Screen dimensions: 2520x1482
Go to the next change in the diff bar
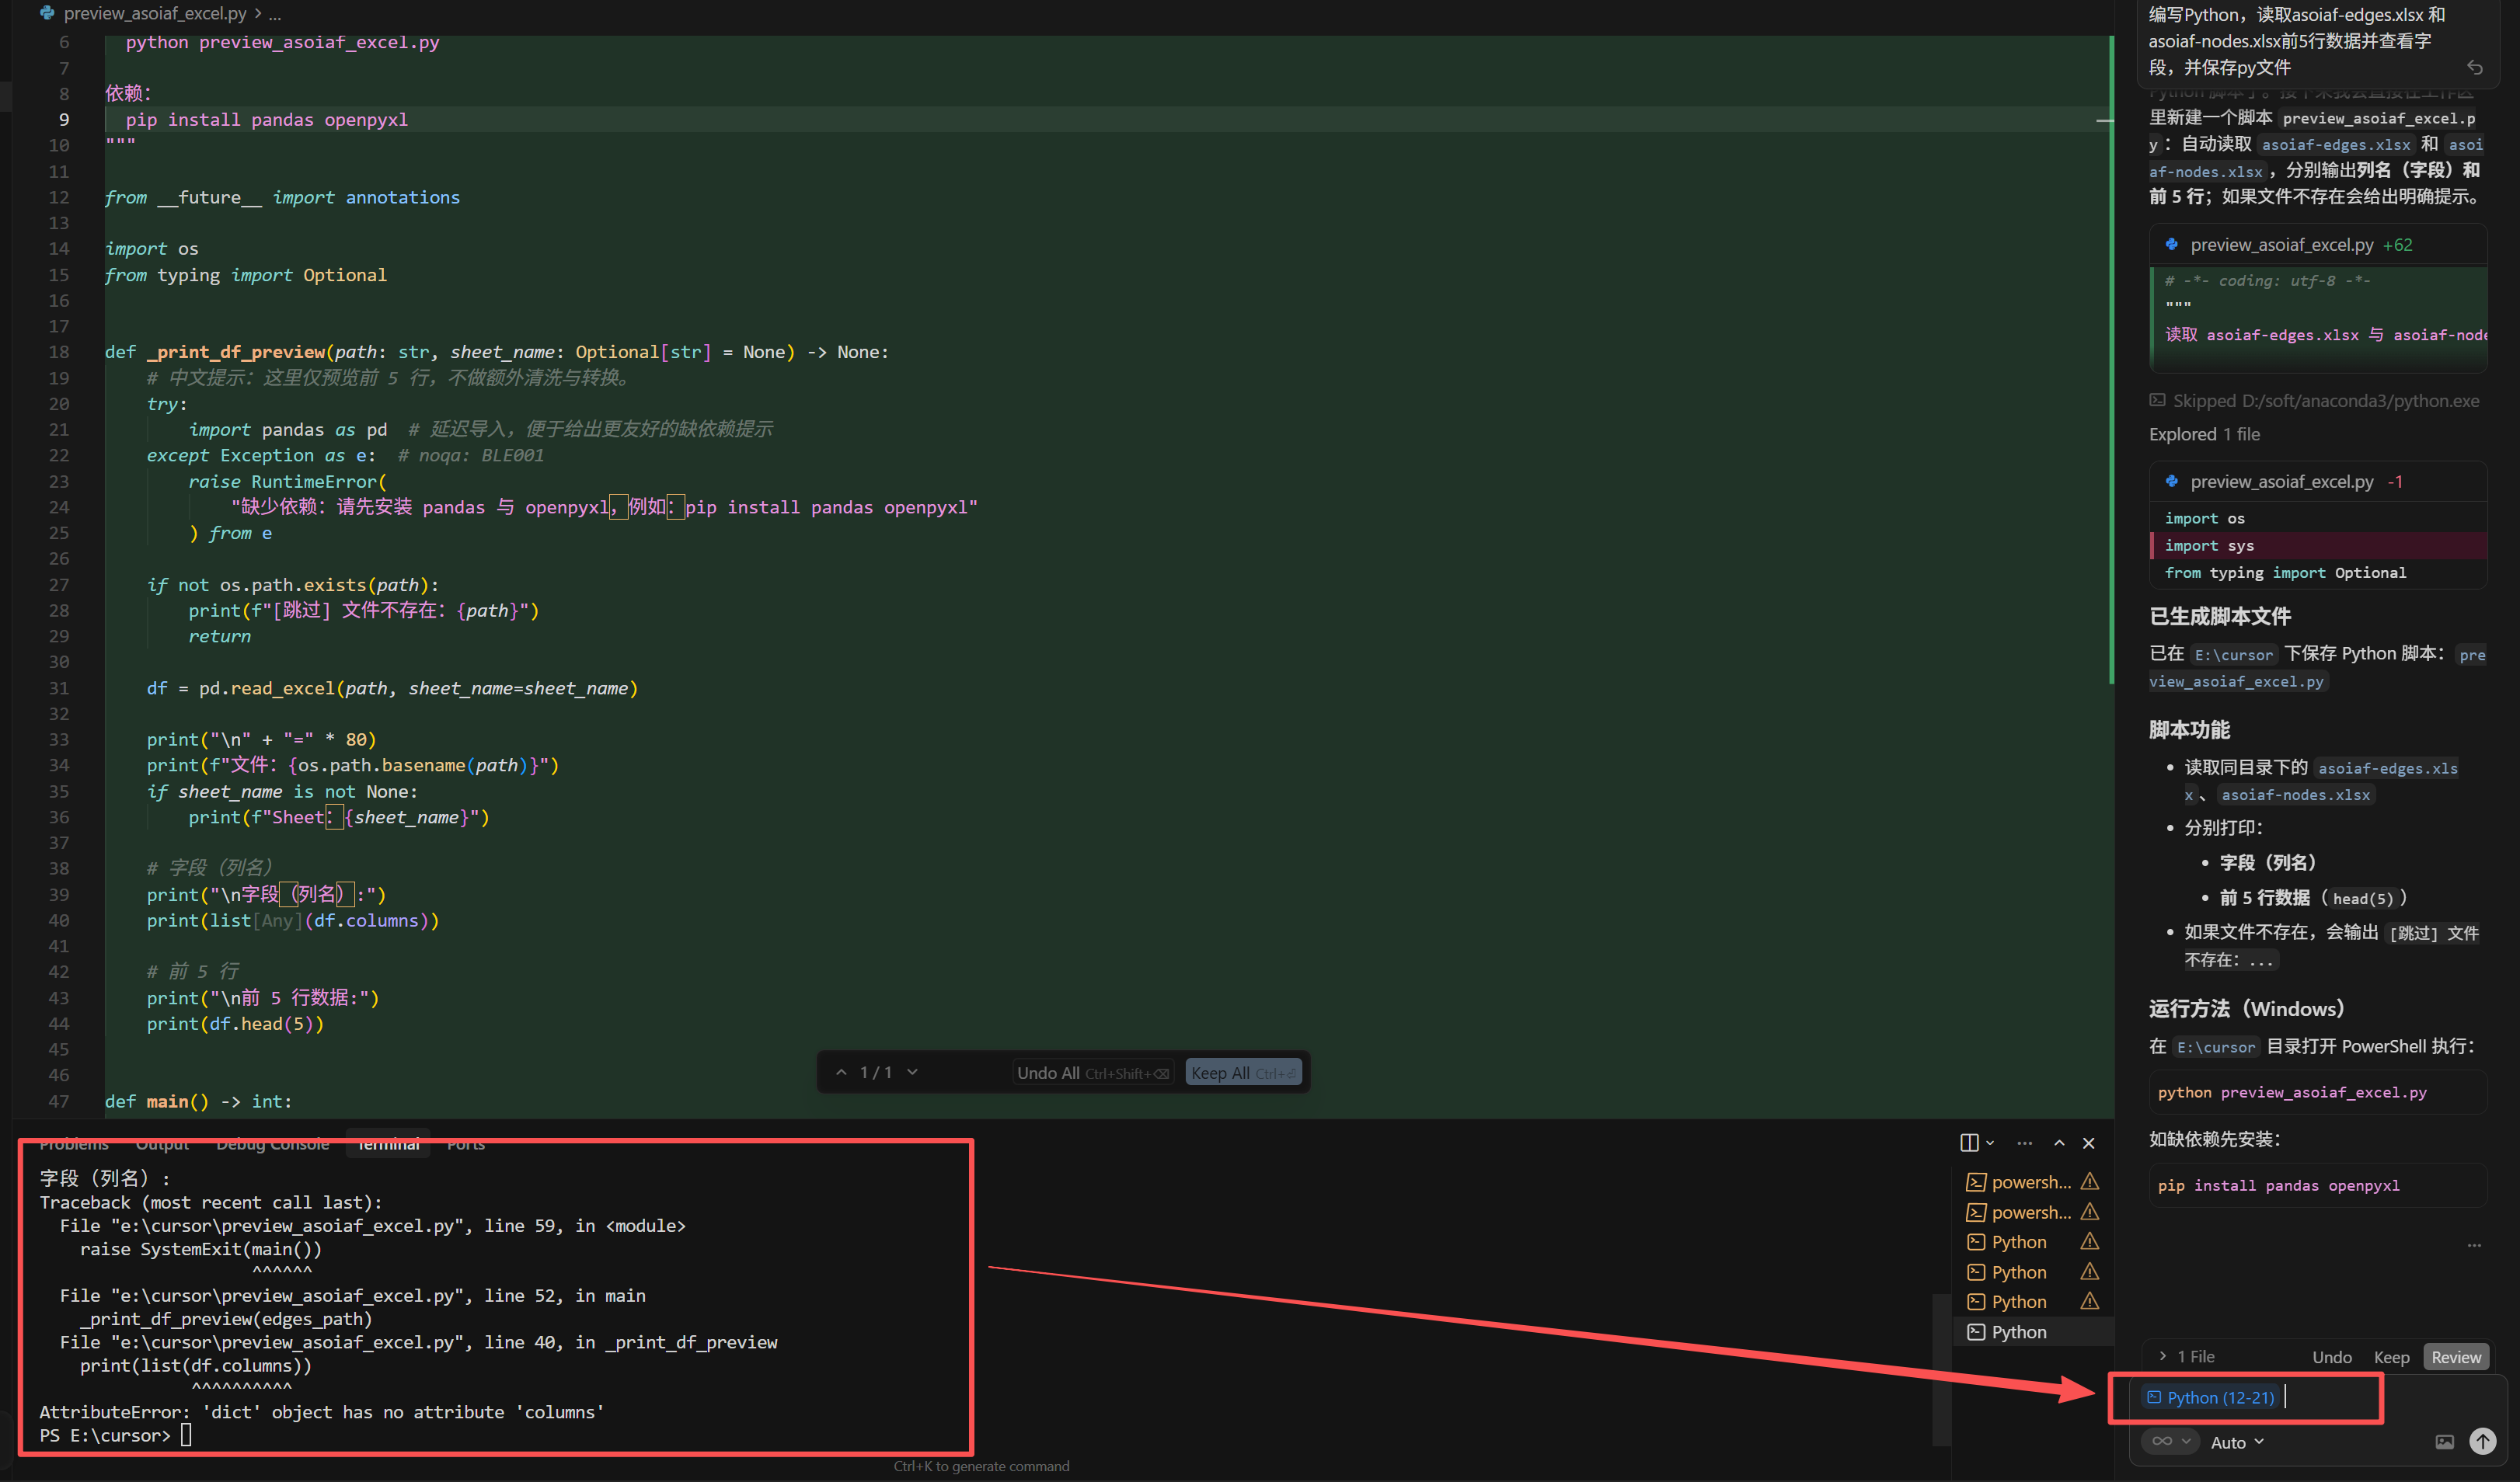(912, 1073)
